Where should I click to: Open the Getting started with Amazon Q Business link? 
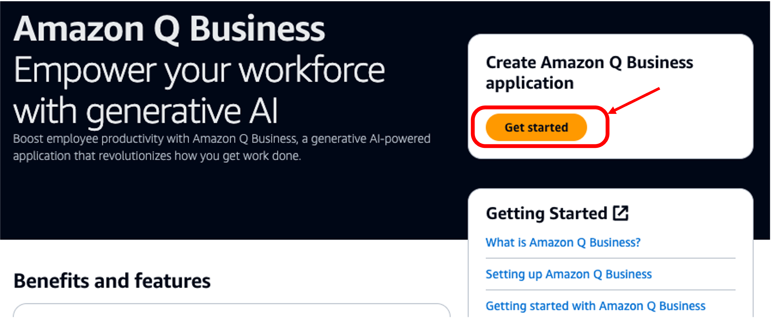(x=596, y=305)
